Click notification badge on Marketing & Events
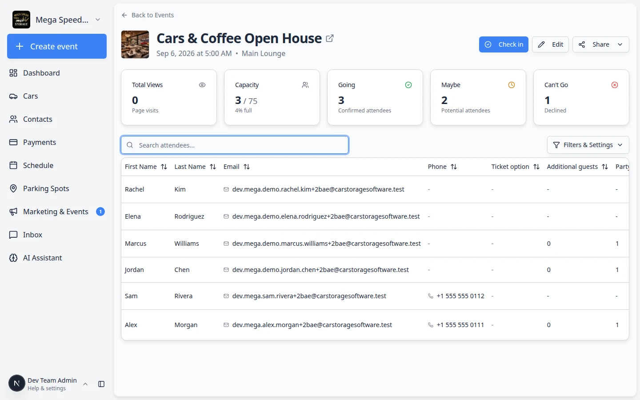Screen dimensions: 640x400 point(100,212)
